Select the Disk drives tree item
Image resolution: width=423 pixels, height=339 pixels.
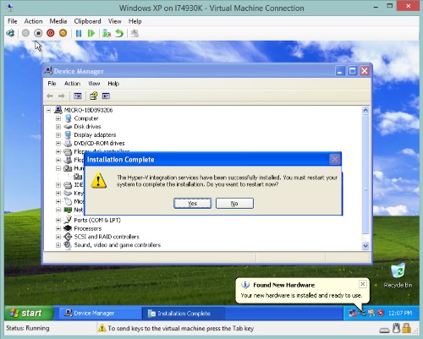tap(87, 127)
